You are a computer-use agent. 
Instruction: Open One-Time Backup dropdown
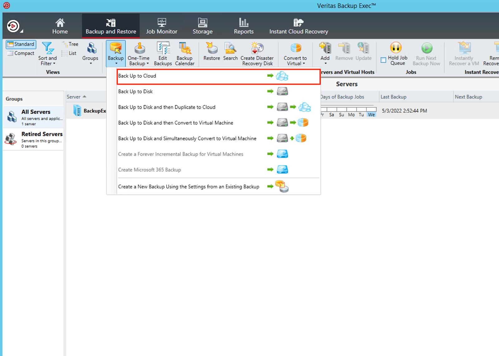pos(139,54)
